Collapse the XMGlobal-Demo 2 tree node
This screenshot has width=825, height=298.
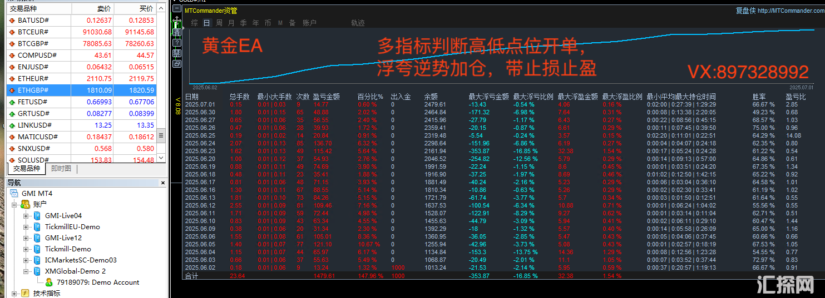26,271
